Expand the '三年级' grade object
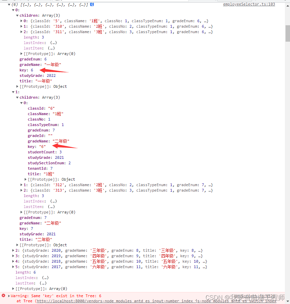 [x=12, y=250]
